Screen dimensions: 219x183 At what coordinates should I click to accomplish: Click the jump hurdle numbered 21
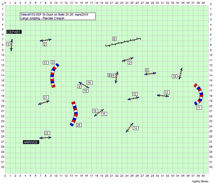pos(44,103)
